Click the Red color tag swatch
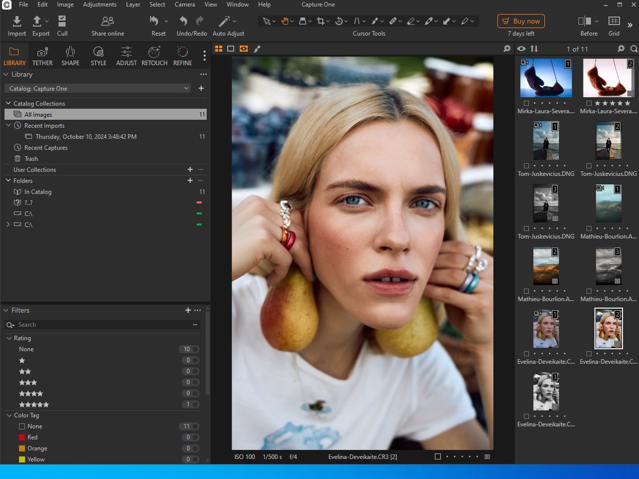 [x=22, y=437]
